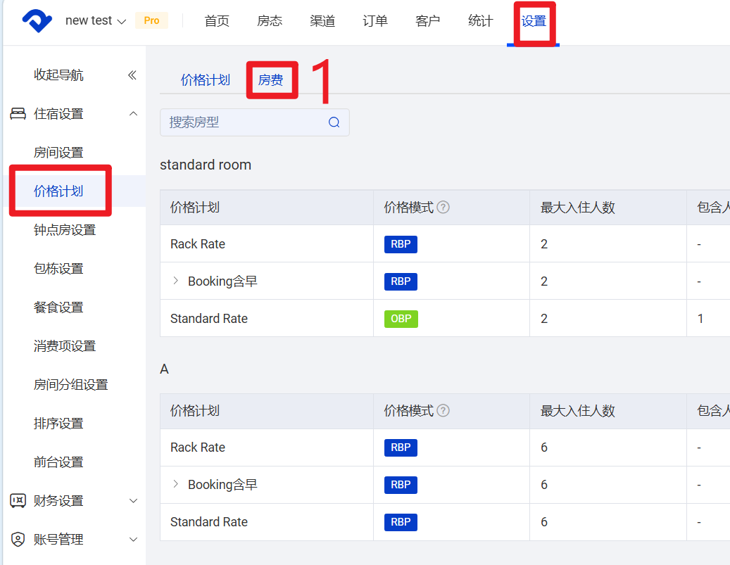Click the 搜索房型 search field

tap(255, 122)
